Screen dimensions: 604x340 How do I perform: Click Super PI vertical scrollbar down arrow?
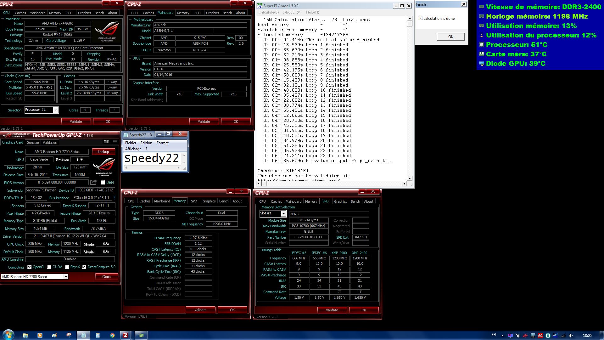pos(410,178)
